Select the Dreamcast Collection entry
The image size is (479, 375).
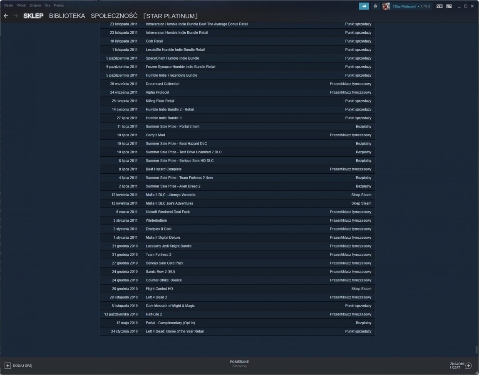[163, 84]
